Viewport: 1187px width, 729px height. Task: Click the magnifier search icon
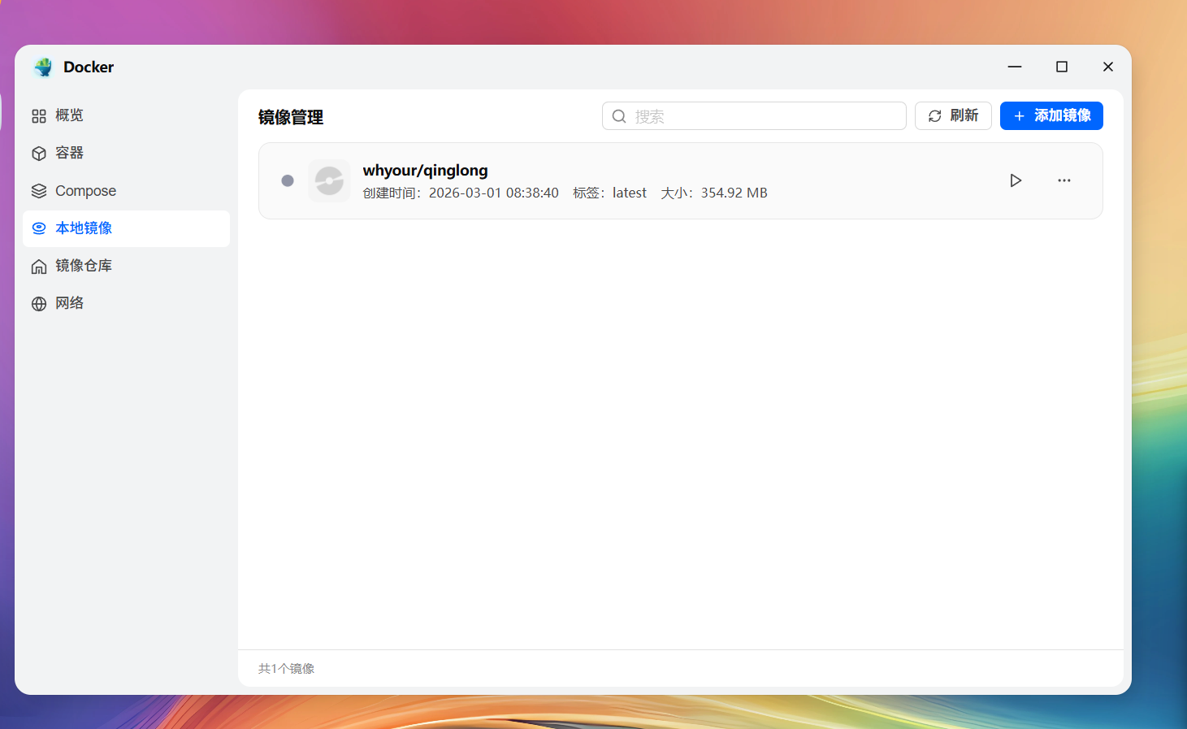[x=619, y=116]
